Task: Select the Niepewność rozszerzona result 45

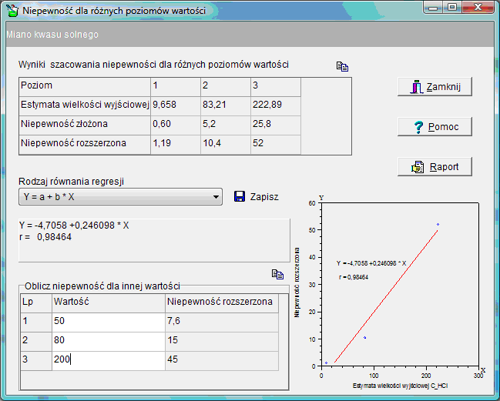Action: coord(220,359)
